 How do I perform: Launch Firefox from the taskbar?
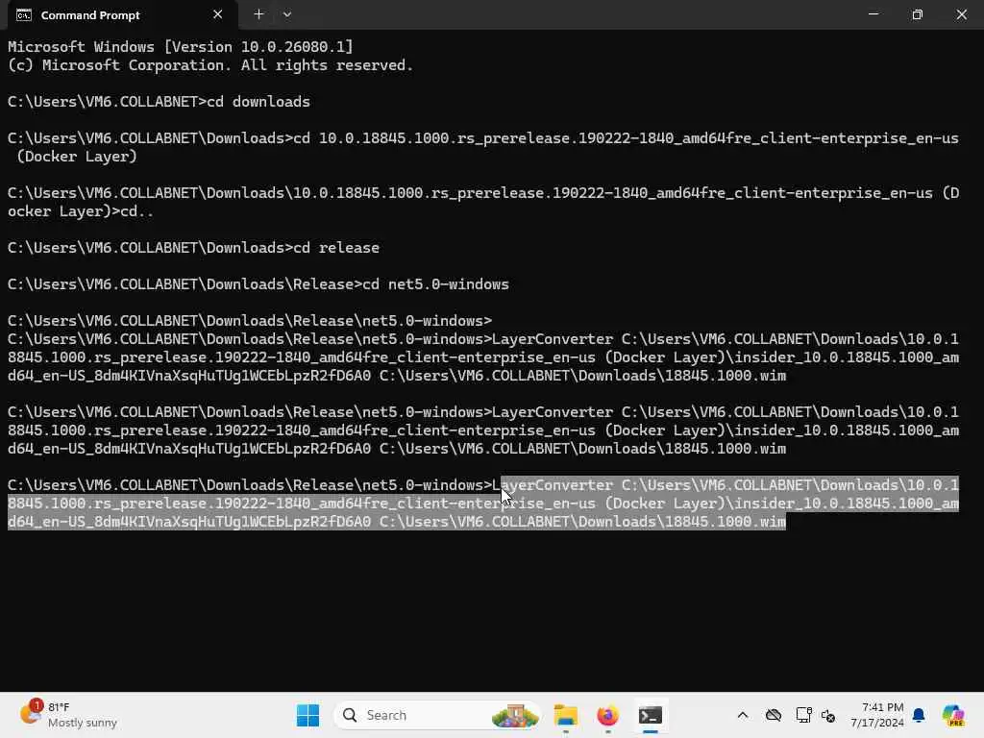click(x=607, y=715)
